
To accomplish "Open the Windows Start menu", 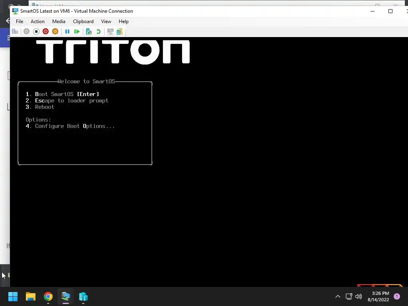I will 13,296.
